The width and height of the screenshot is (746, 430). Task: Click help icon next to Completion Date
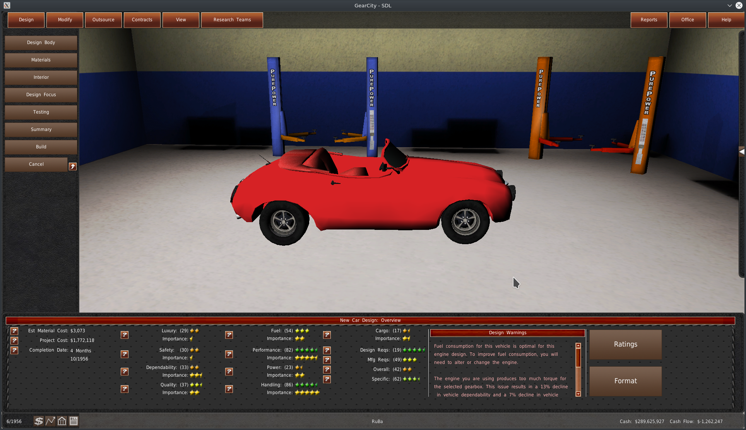pos(14,350)
